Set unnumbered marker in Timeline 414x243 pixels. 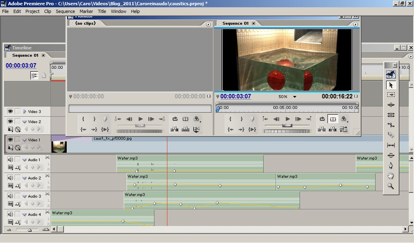point(44,76)
